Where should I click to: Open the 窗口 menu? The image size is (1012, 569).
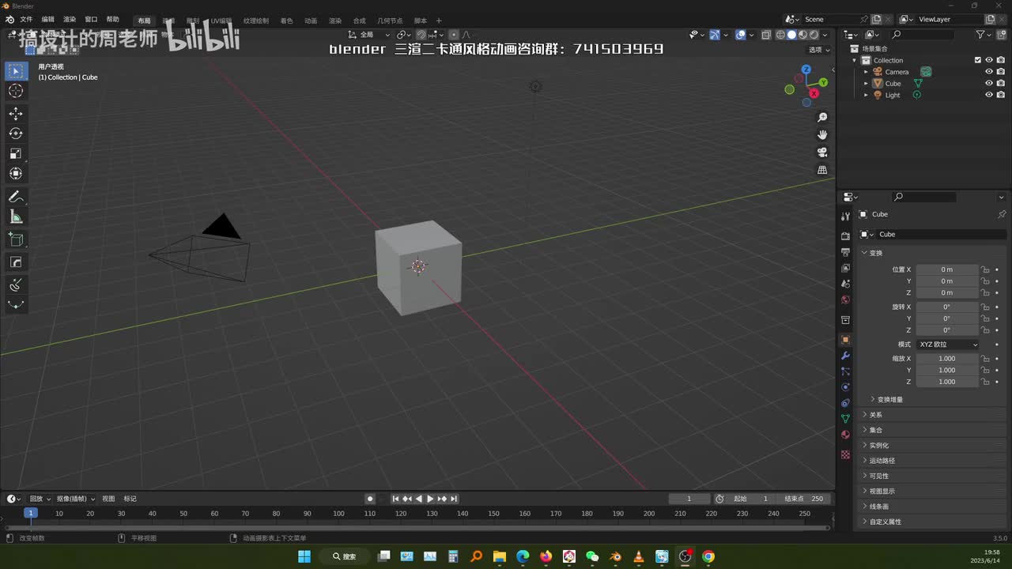coord(91,20)
